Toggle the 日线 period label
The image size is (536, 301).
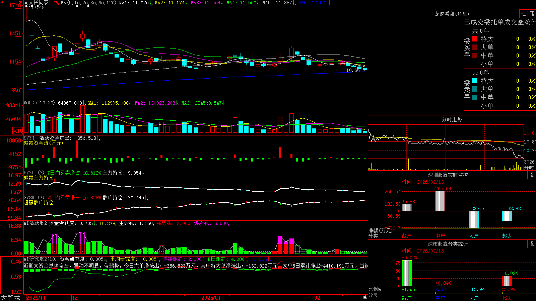coord(54,3)
